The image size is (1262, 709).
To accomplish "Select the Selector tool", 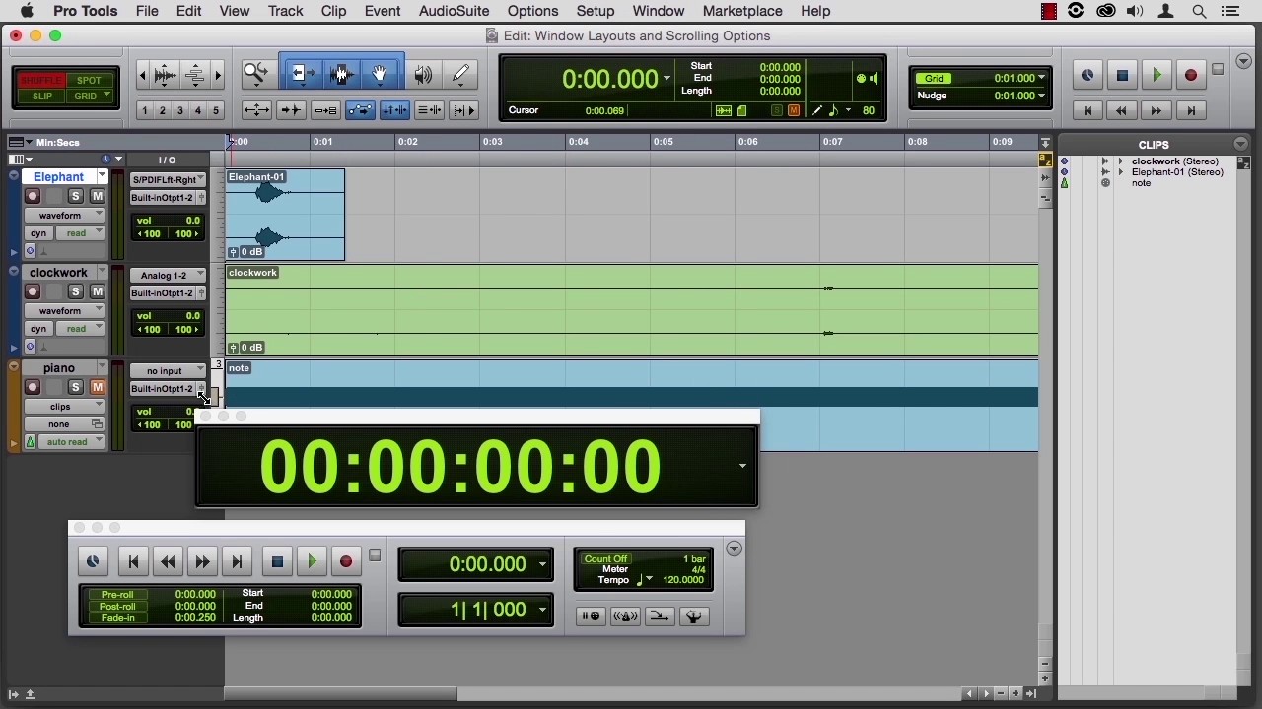I will 342,74.
